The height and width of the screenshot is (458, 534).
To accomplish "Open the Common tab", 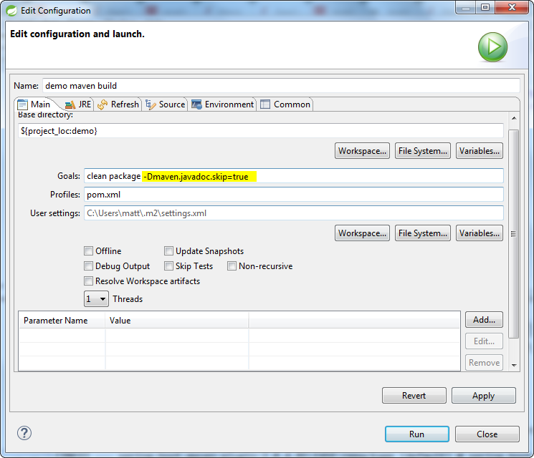I will (x=285, y=104).
